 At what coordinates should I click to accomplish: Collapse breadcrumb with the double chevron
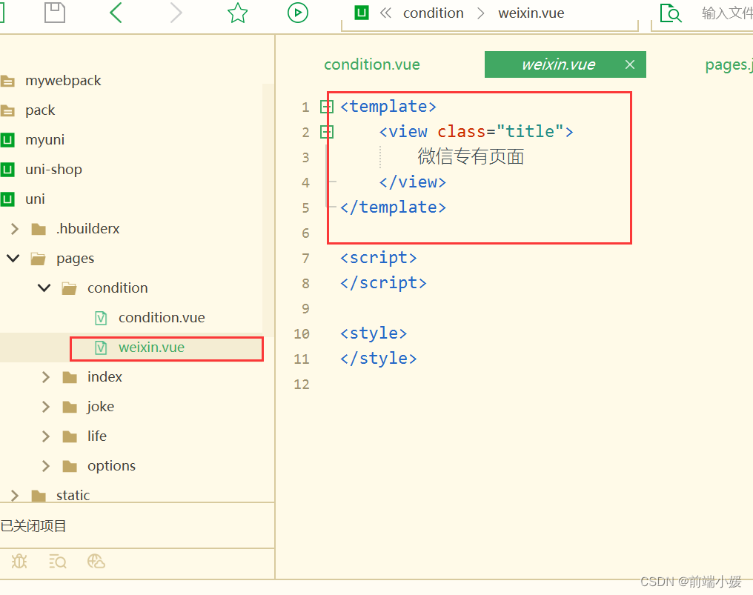[385, 13]
